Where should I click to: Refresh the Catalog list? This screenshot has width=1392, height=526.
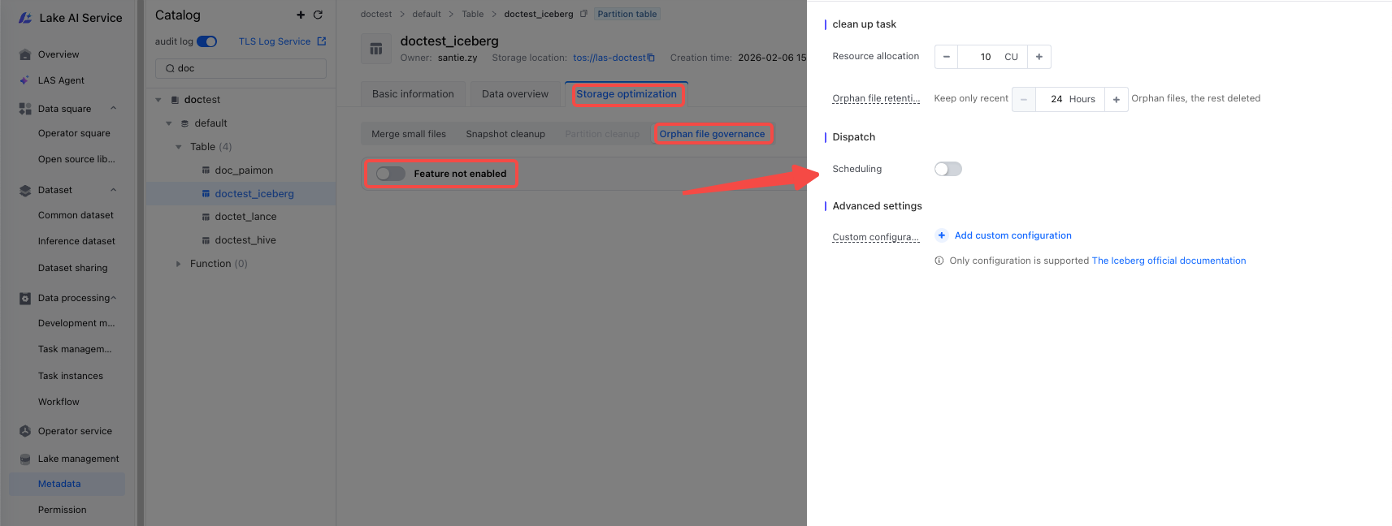point(318,15)
